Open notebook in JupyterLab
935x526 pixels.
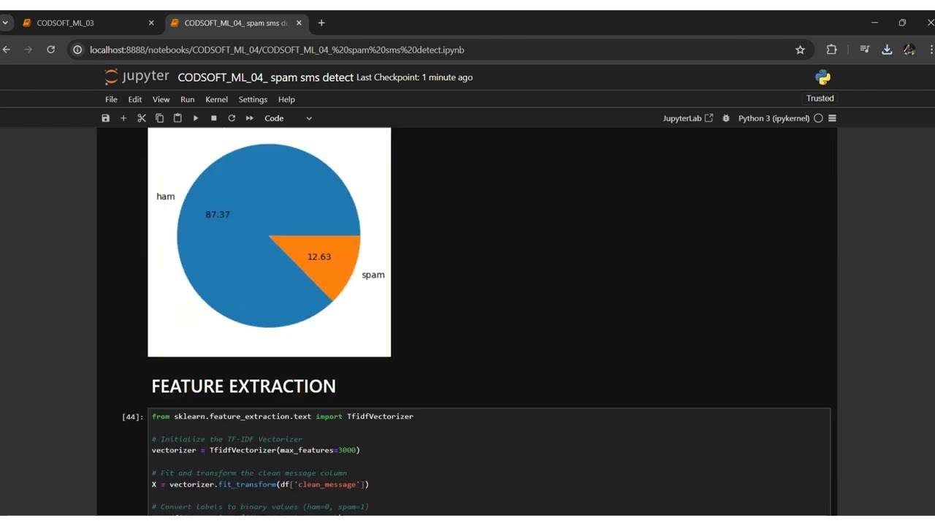(688, 118)
